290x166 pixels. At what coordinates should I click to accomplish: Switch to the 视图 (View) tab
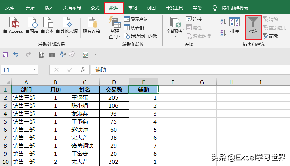click(x=151, y=8)
